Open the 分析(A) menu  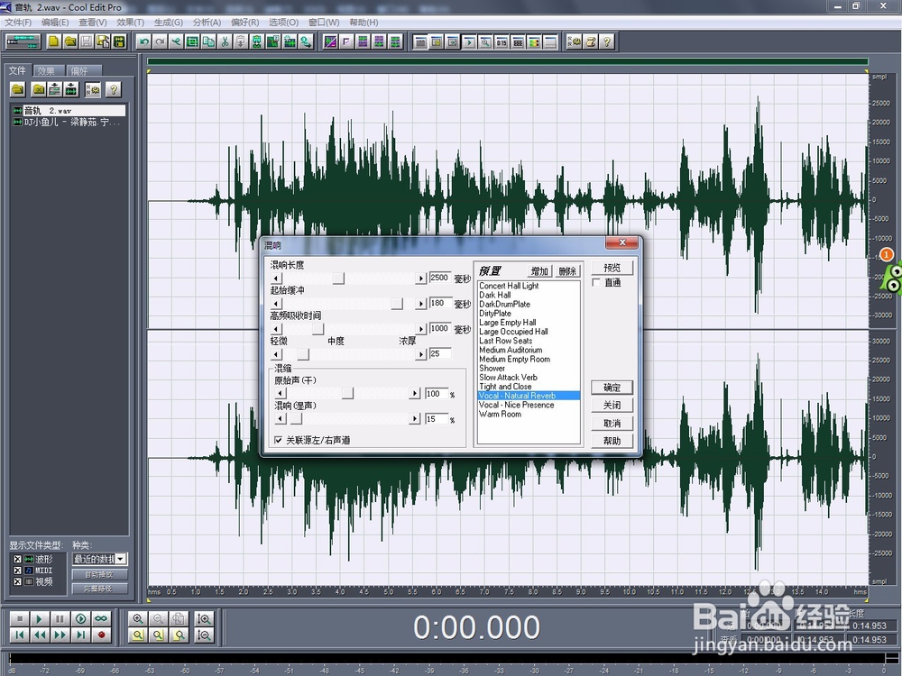click(207, 22)
